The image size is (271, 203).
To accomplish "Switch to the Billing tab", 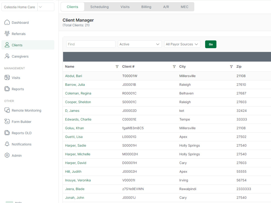I will [146, 7].
